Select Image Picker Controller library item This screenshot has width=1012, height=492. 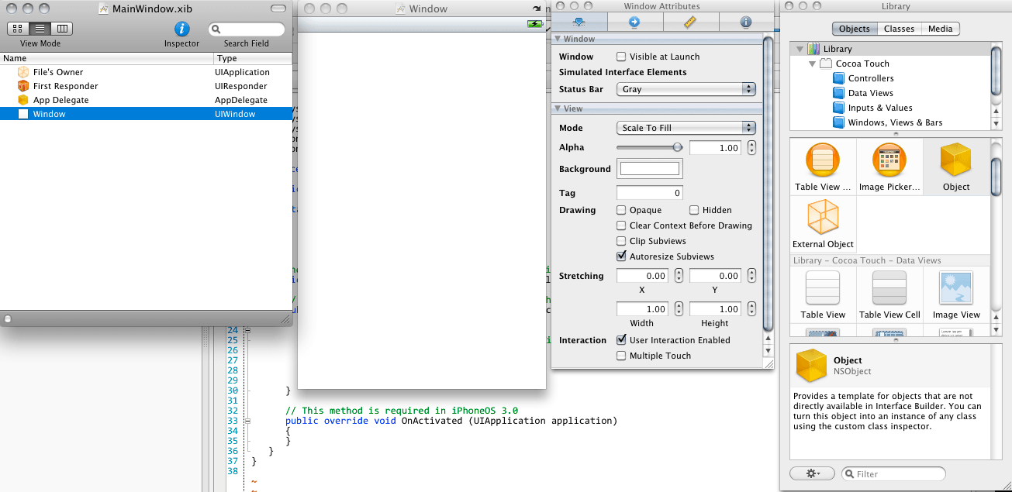(889, 167)
